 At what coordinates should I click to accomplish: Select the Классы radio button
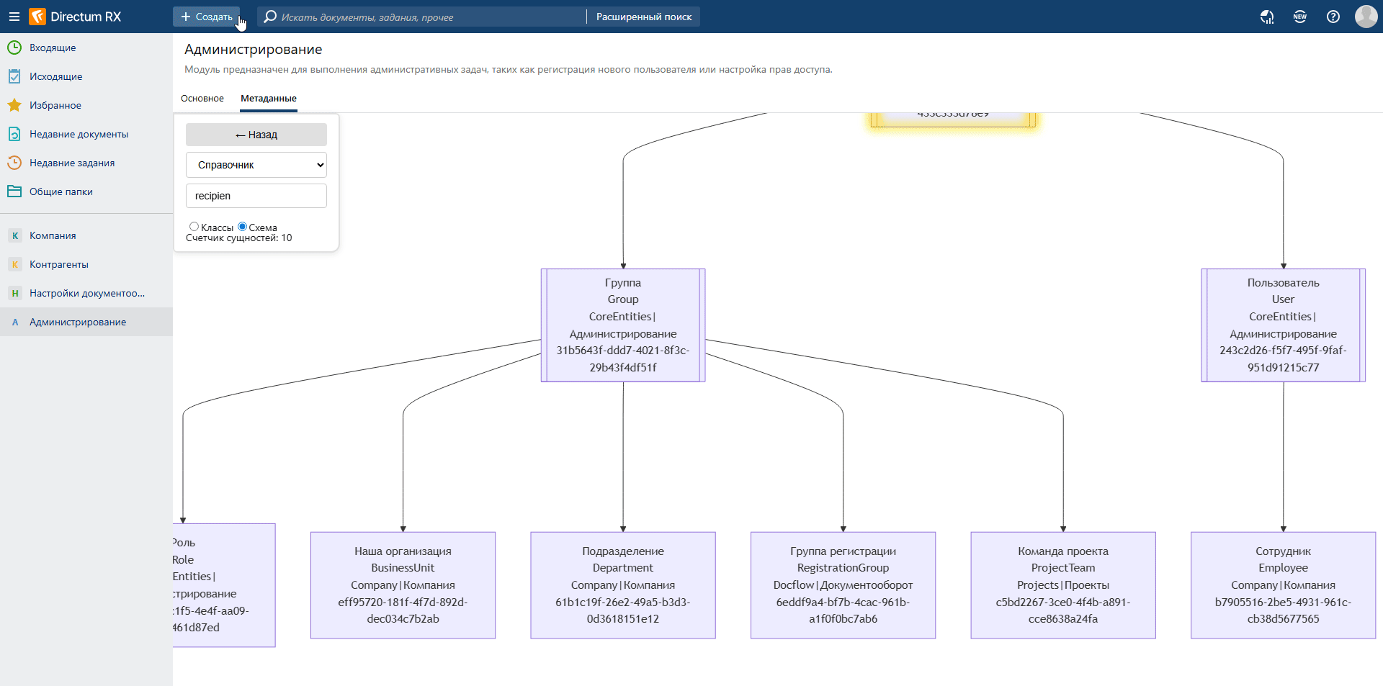pos(194,227)
